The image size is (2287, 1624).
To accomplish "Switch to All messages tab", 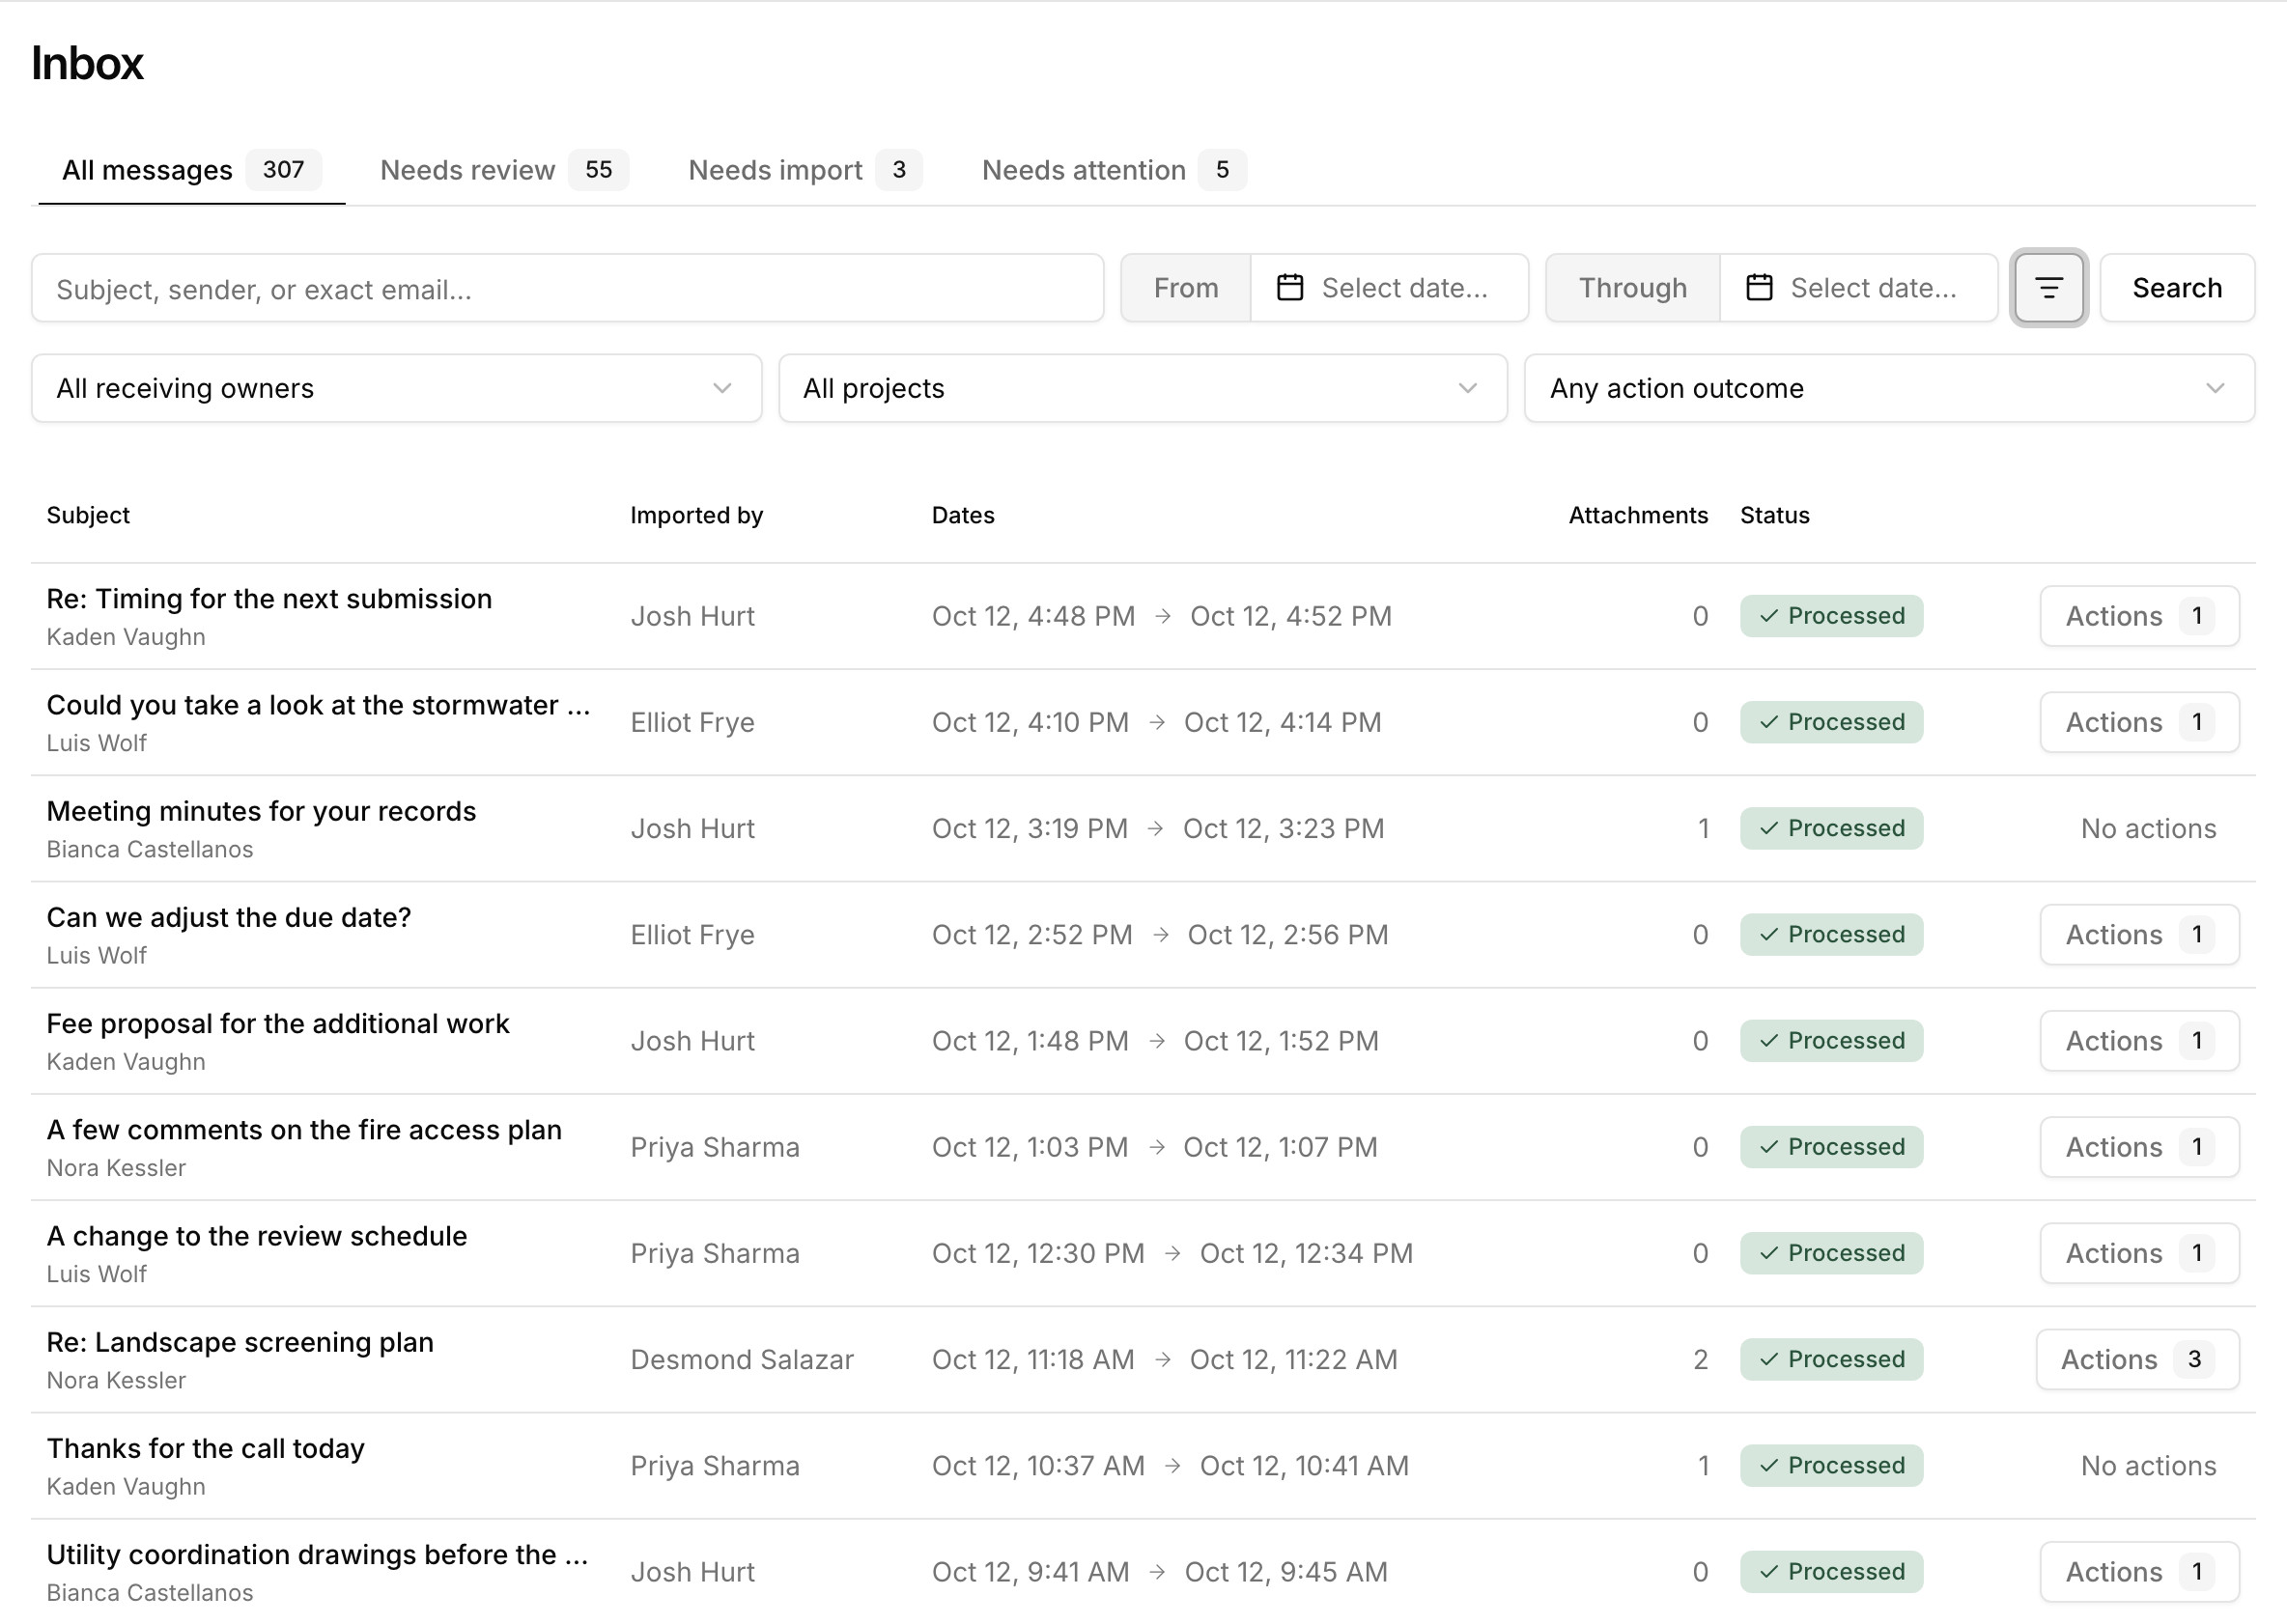I will coord(191,170).
